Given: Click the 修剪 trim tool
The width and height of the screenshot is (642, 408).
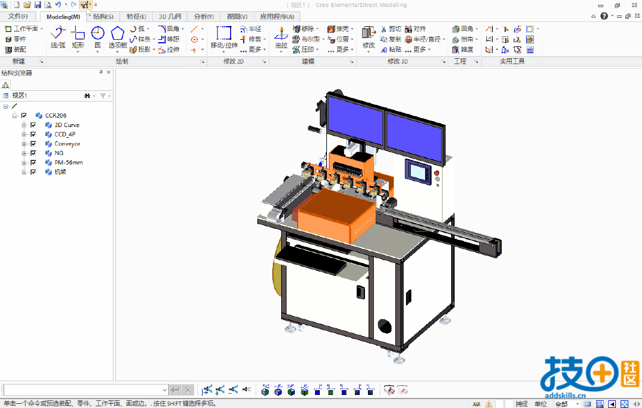Looking at the screenshot, I should 251,39.
